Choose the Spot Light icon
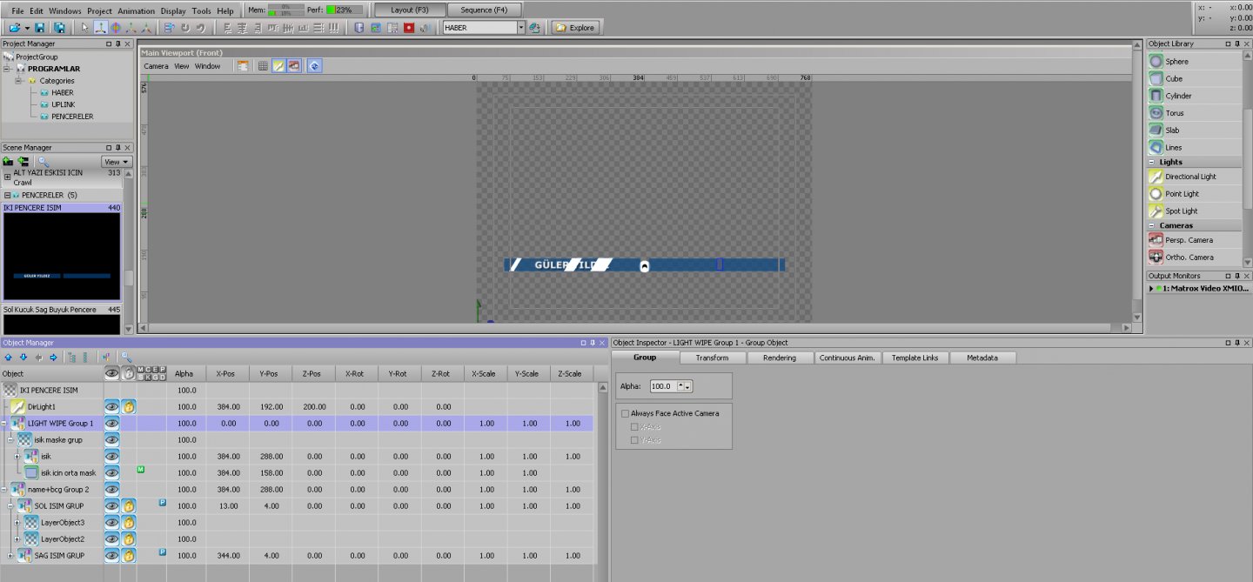This screenshot has width=1253, height=582. pos(1156,211)
